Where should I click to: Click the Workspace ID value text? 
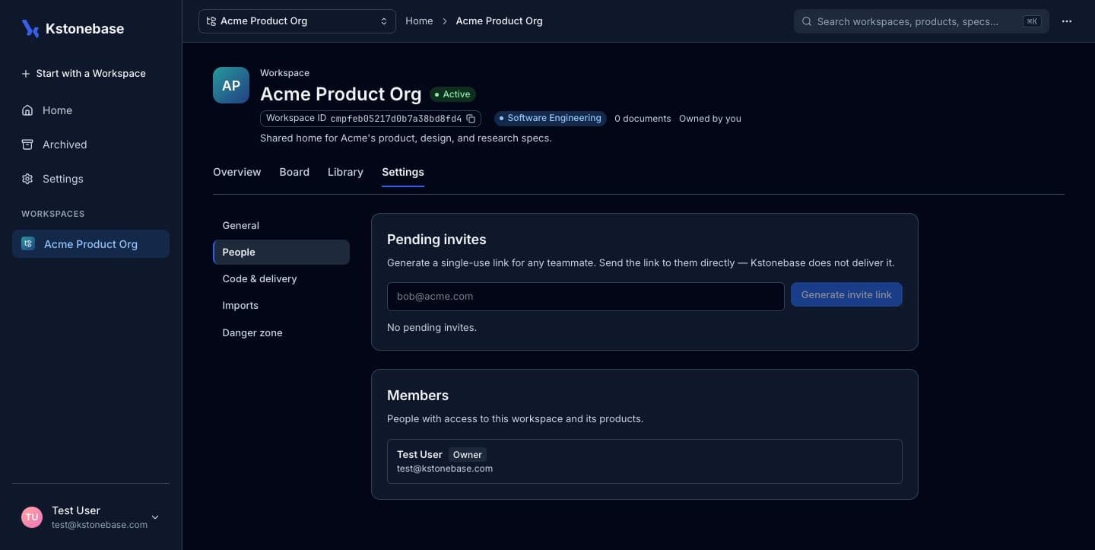coord(396,119)
